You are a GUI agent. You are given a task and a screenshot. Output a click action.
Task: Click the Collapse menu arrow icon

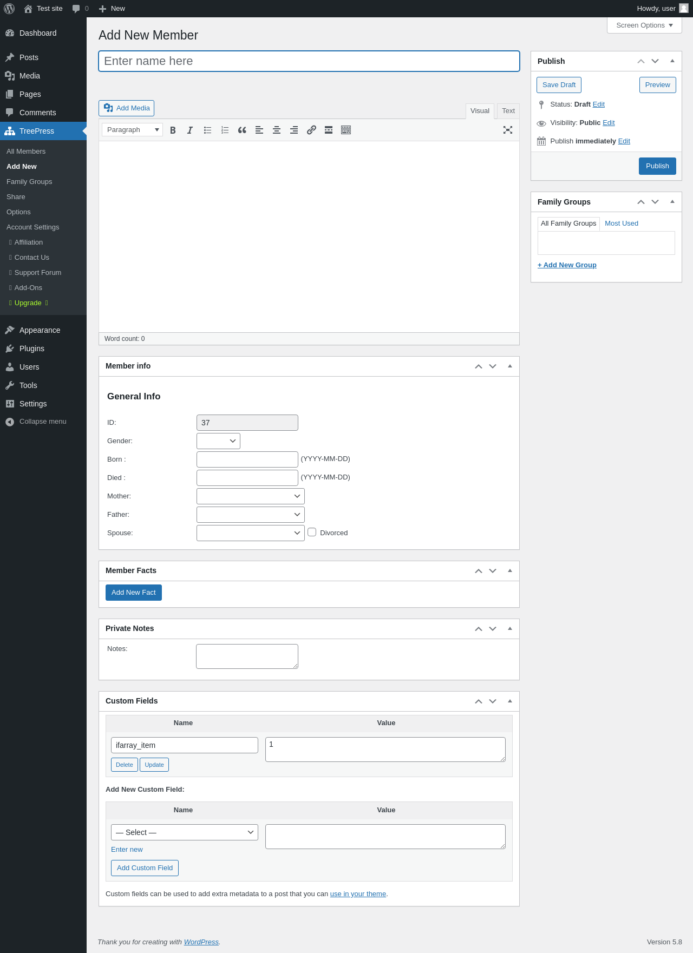tap(10, 422)
